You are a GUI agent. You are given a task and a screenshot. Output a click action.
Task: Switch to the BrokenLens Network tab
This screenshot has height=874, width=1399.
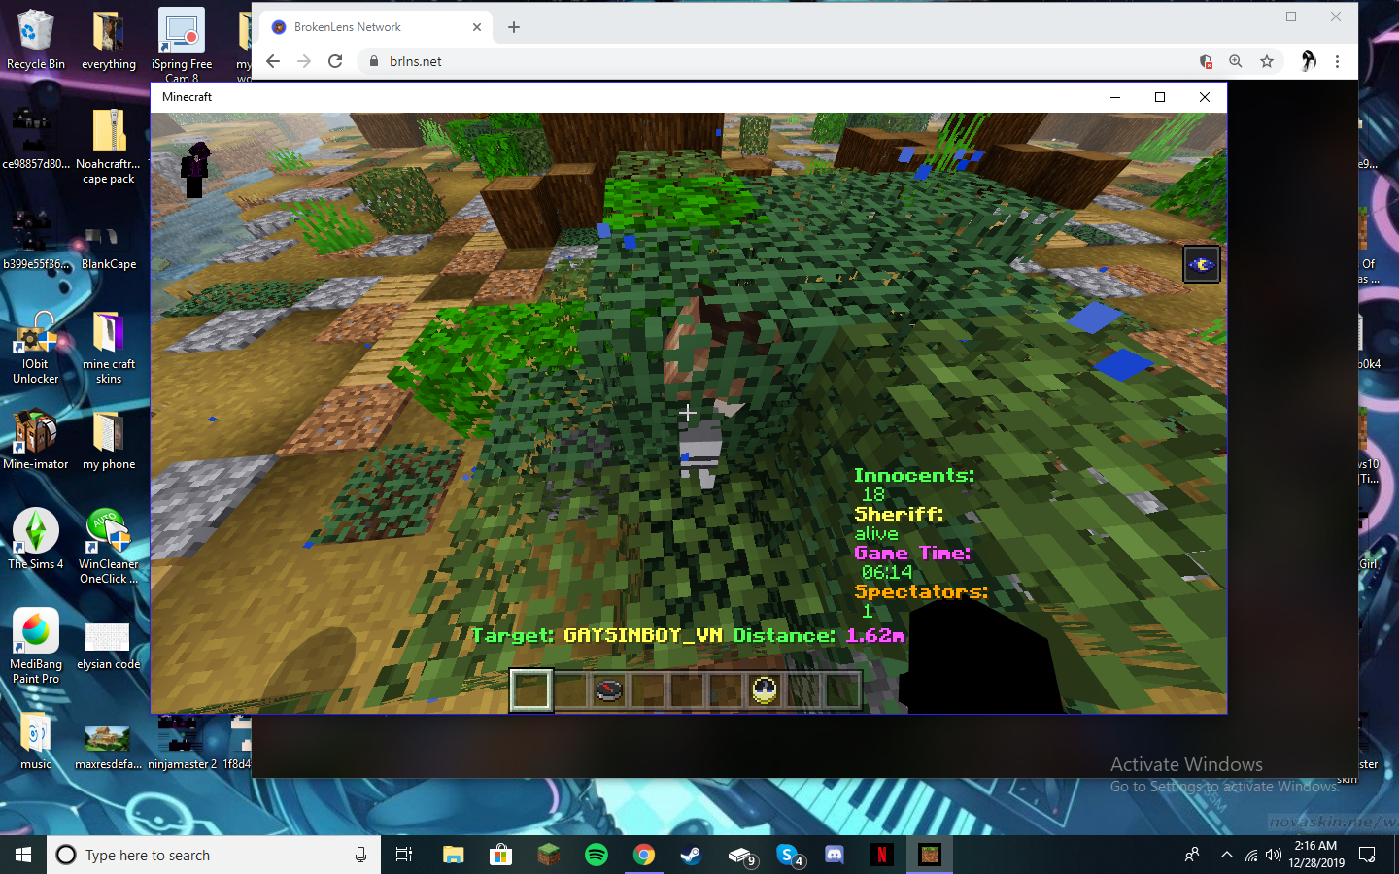pos(374,27)
